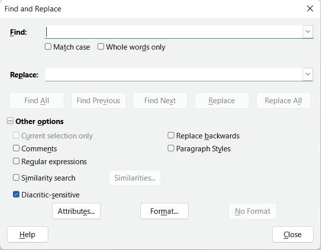Open the Replace history dropdown
Image resolution: width=321 pixels, height=250 pixels.
coord(308,74)
